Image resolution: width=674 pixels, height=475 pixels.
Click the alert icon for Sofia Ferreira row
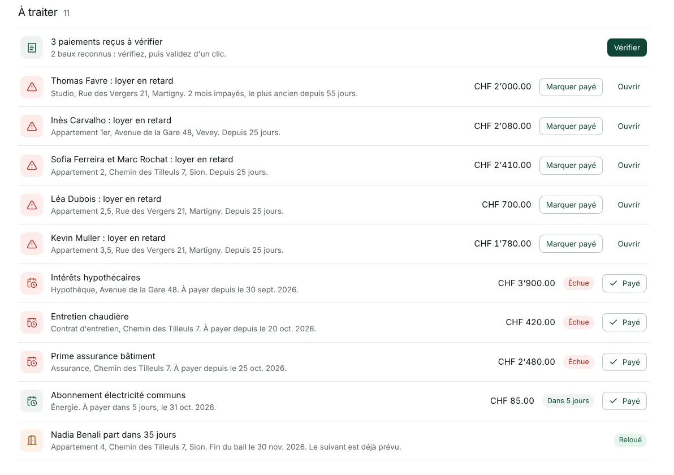pyautogui.click(x=32, y=166)
